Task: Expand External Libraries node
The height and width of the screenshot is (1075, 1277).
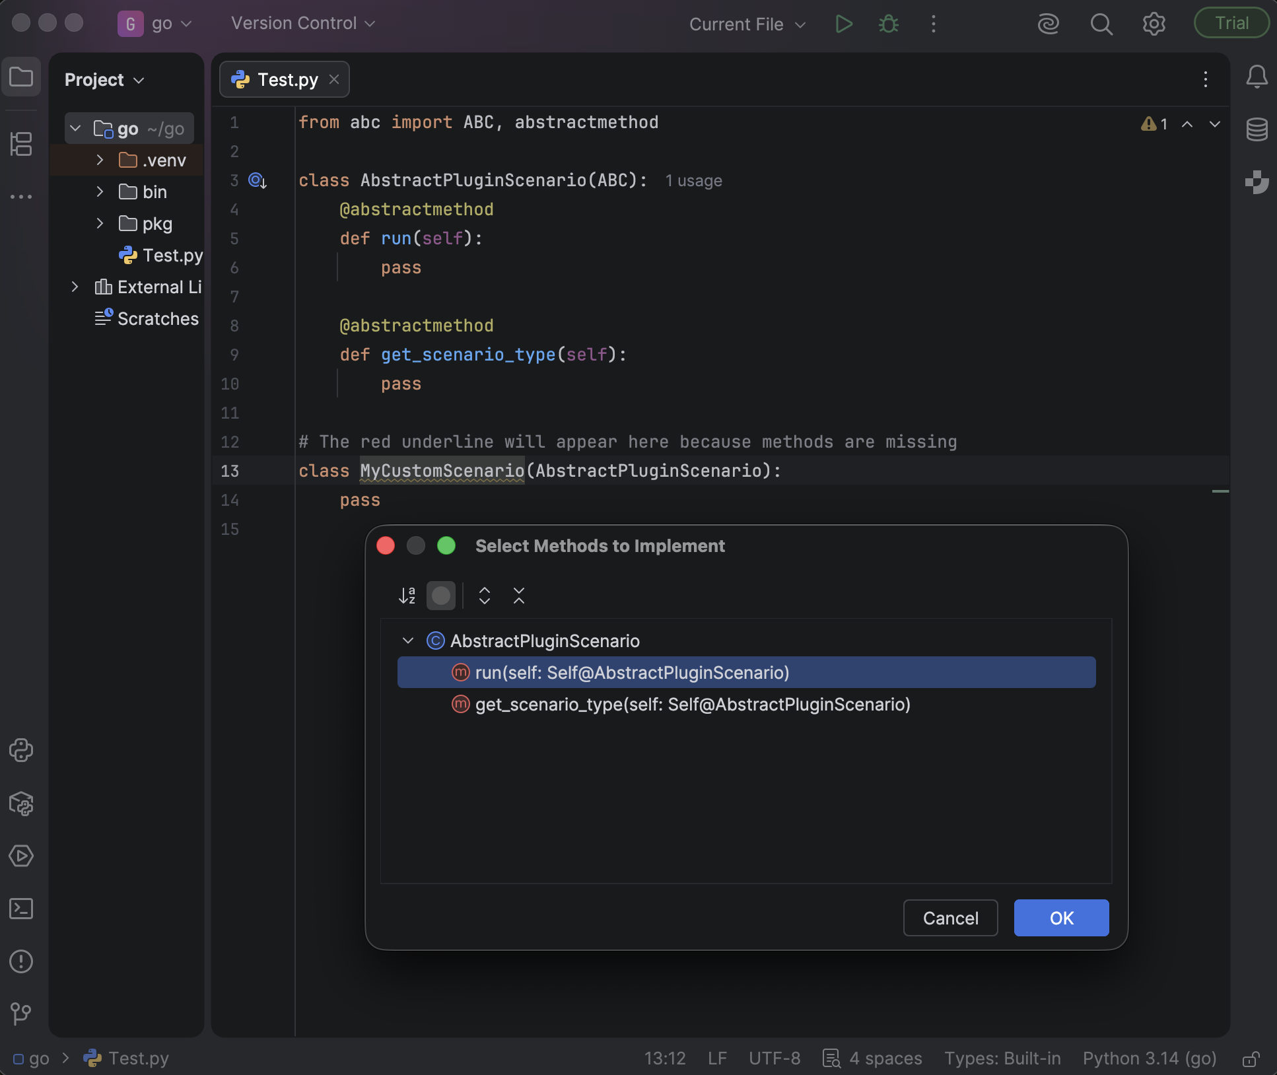Action: tap(75, 287)
